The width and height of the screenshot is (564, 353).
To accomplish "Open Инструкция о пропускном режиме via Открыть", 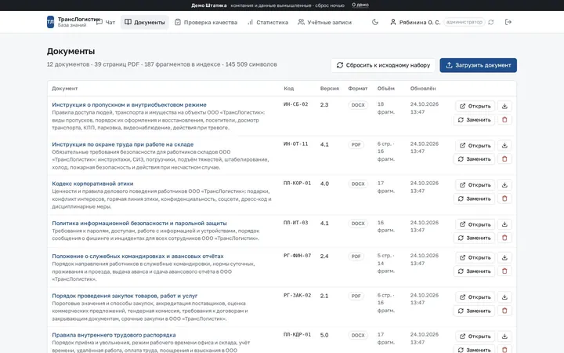I will pos(475,106).
